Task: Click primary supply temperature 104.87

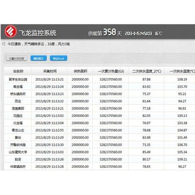Action: [182, 130]
